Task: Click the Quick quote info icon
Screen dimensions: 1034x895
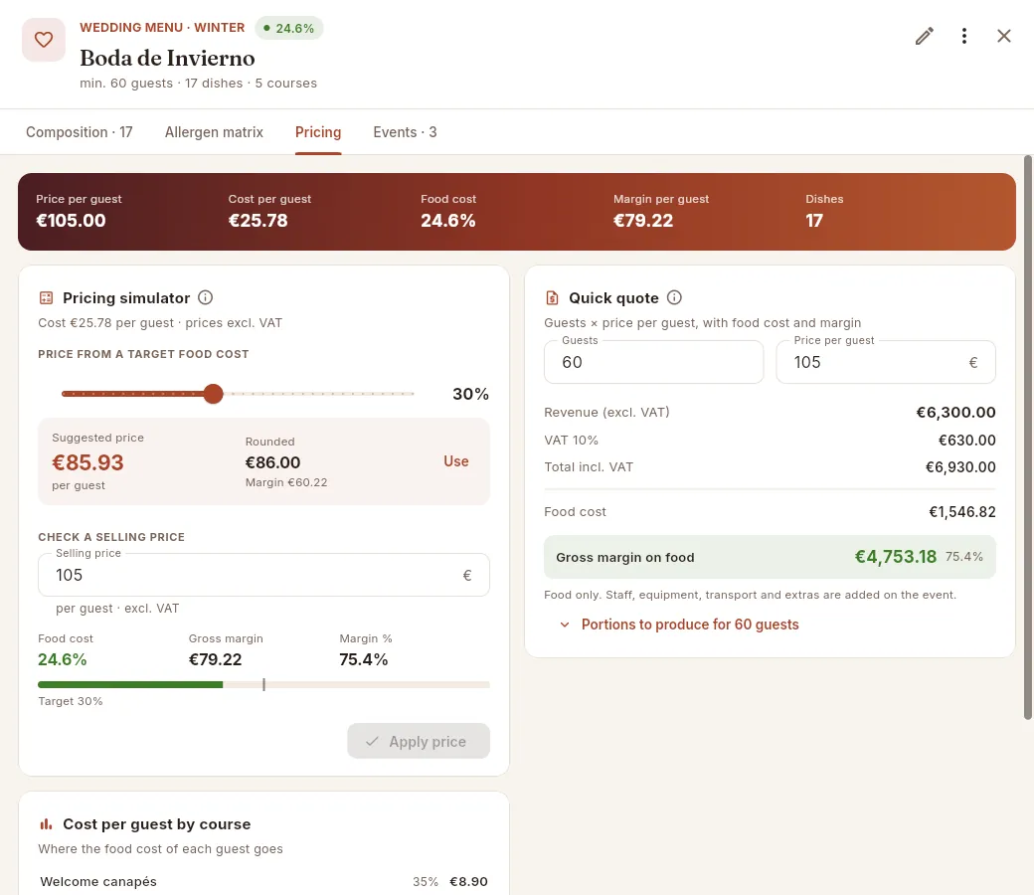Action: click(x=674, y=297)
